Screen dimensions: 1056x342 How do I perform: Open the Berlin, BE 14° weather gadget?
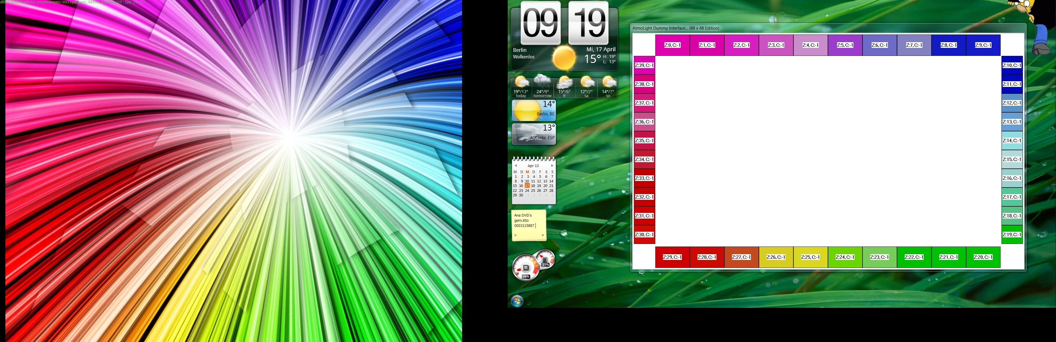pos(534,111)
